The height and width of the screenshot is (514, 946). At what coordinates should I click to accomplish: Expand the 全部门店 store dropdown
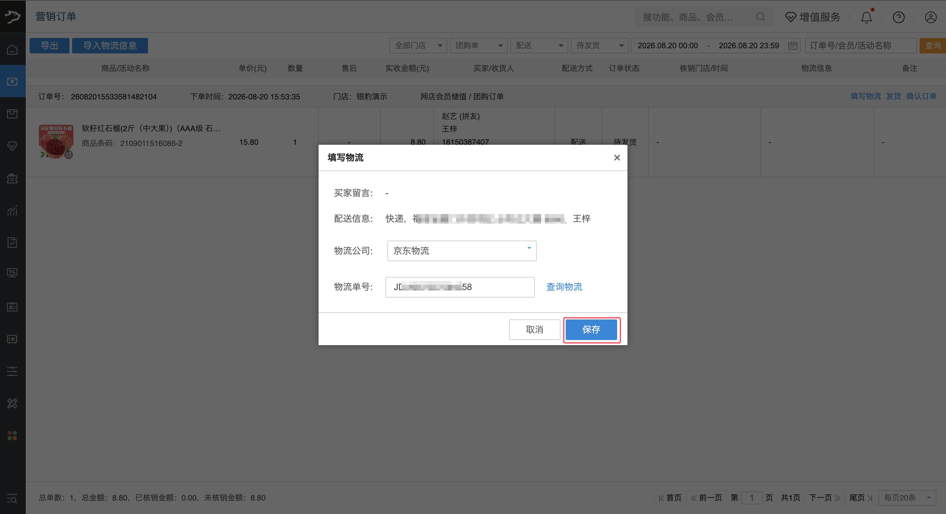tap(418, 46)
